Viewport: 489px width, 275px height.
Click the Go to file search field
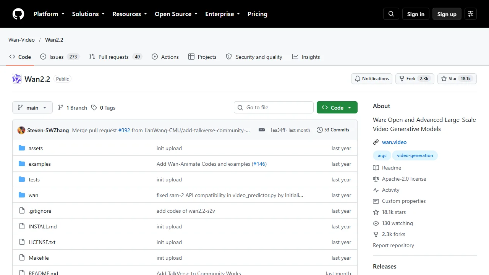pyautogui.click(x=274, y=108)
